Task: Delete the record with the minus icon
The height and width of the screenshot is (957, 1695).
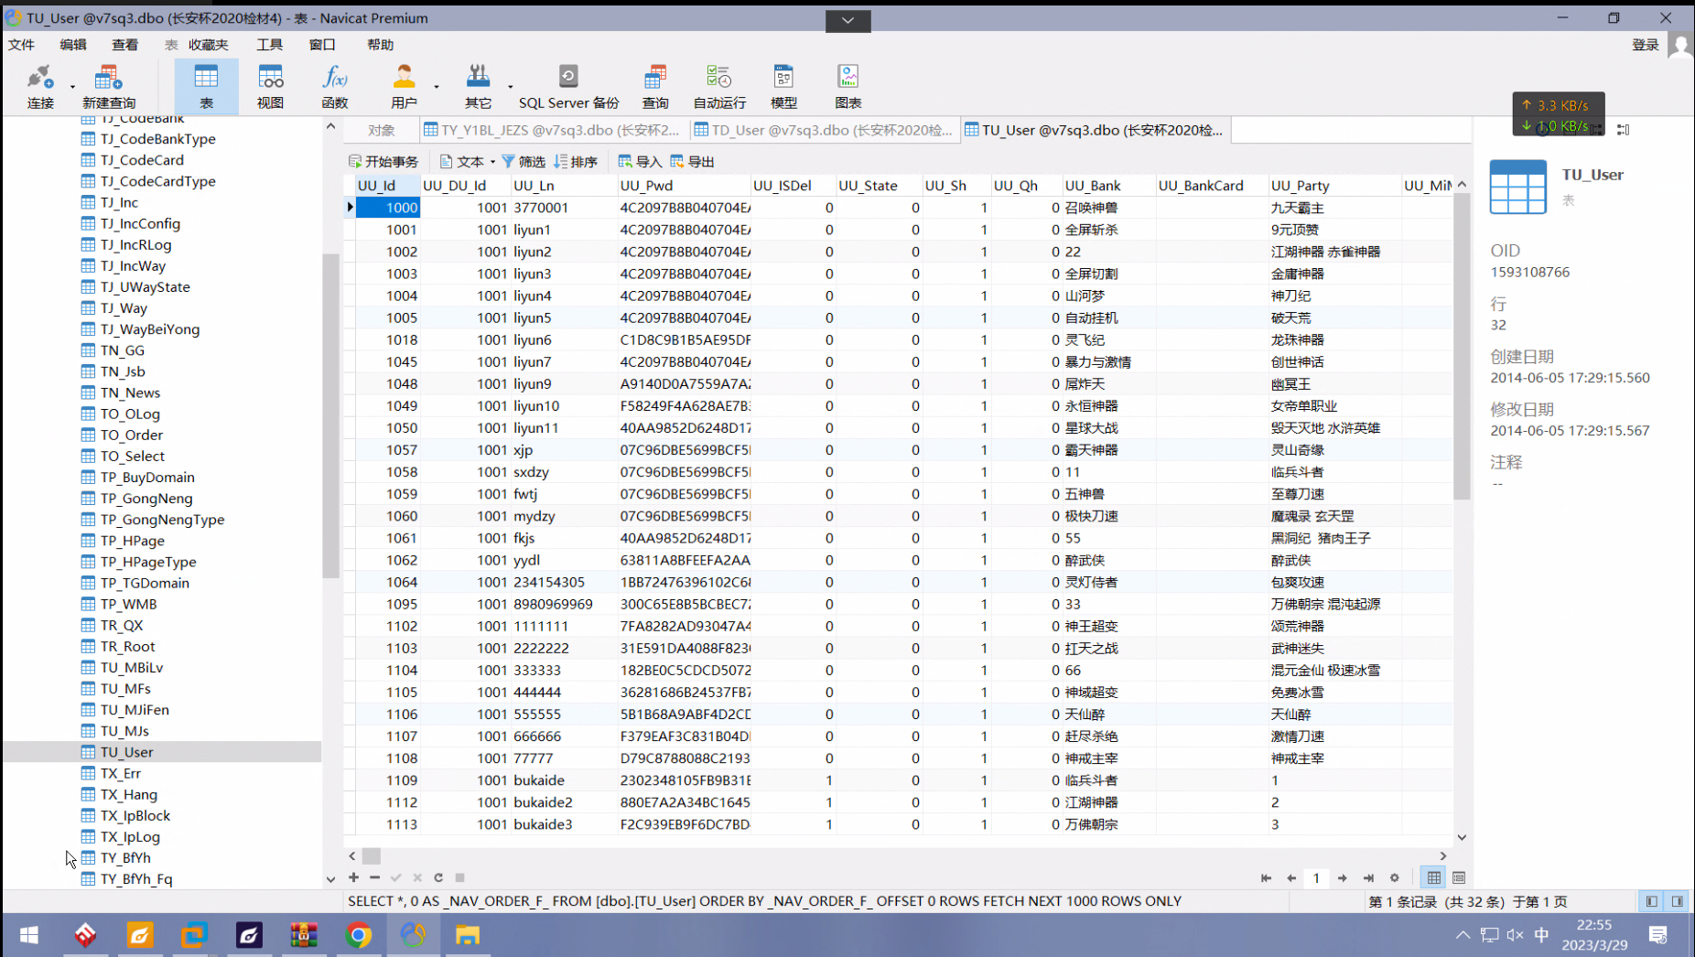Action: 374,877
